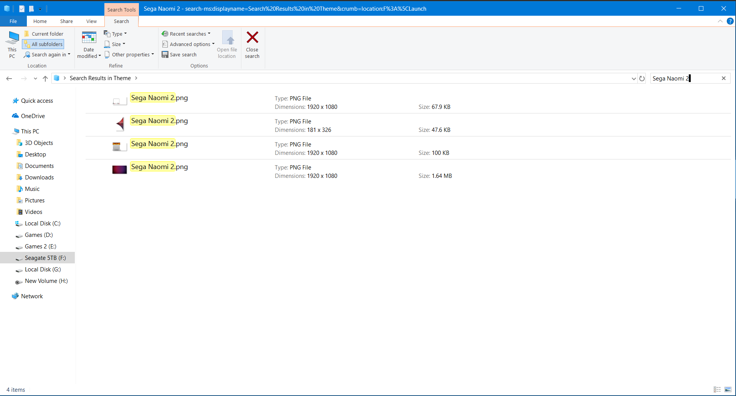This screenshot has height=396, width=736.
Task: Open the File menu tab
Action: [x=13, y=21]
